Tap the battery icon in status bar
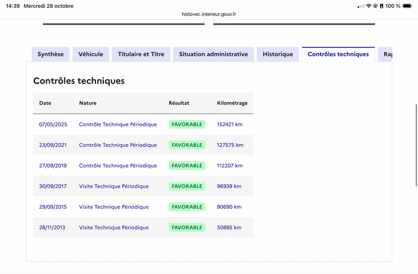 tap(407, 6)
